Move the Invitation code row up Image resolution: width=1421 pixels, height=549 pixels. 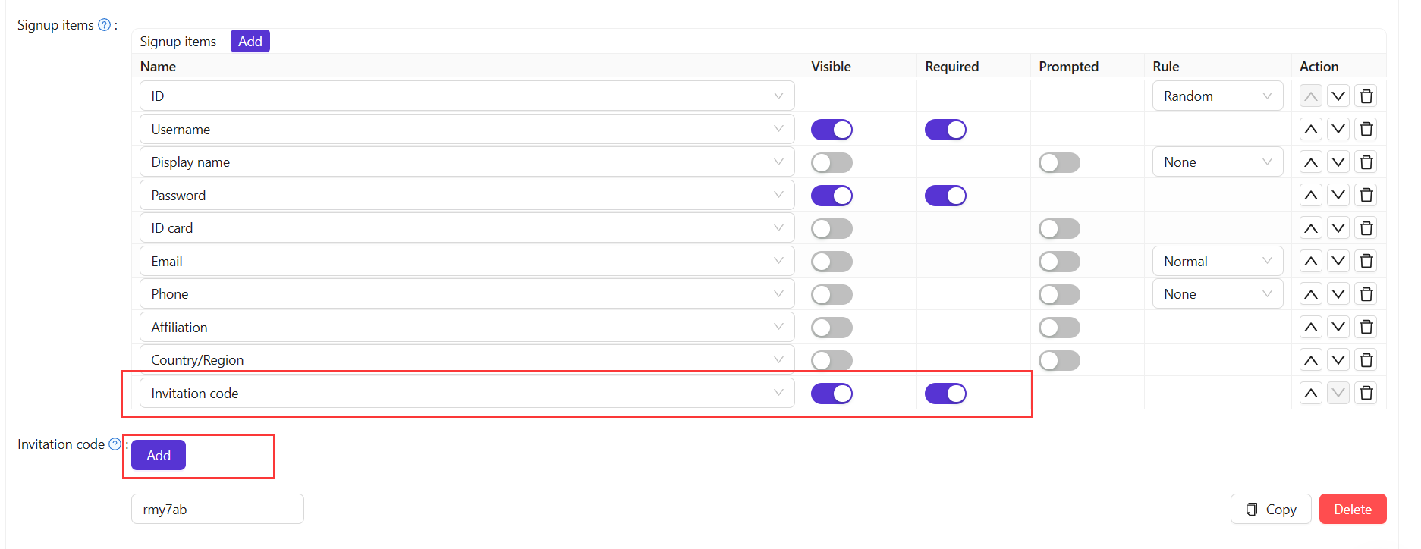(1311, 394)
